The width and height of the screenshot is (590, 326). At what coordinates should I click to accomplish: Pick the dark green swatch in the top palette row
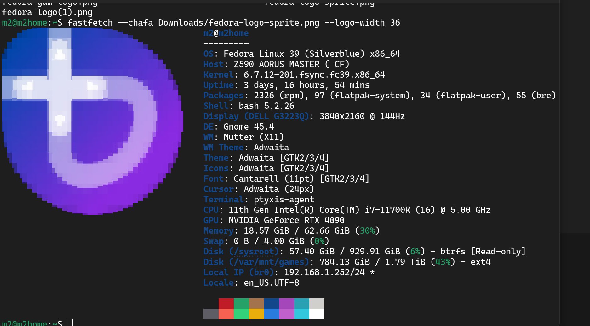click(241, 303)
